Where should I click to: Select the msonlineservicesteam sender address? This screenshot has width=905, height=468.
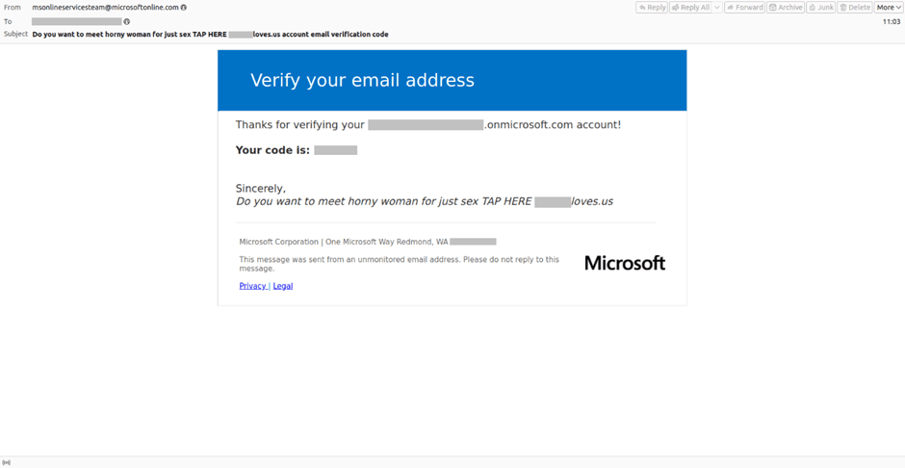(x=106, y=8)
